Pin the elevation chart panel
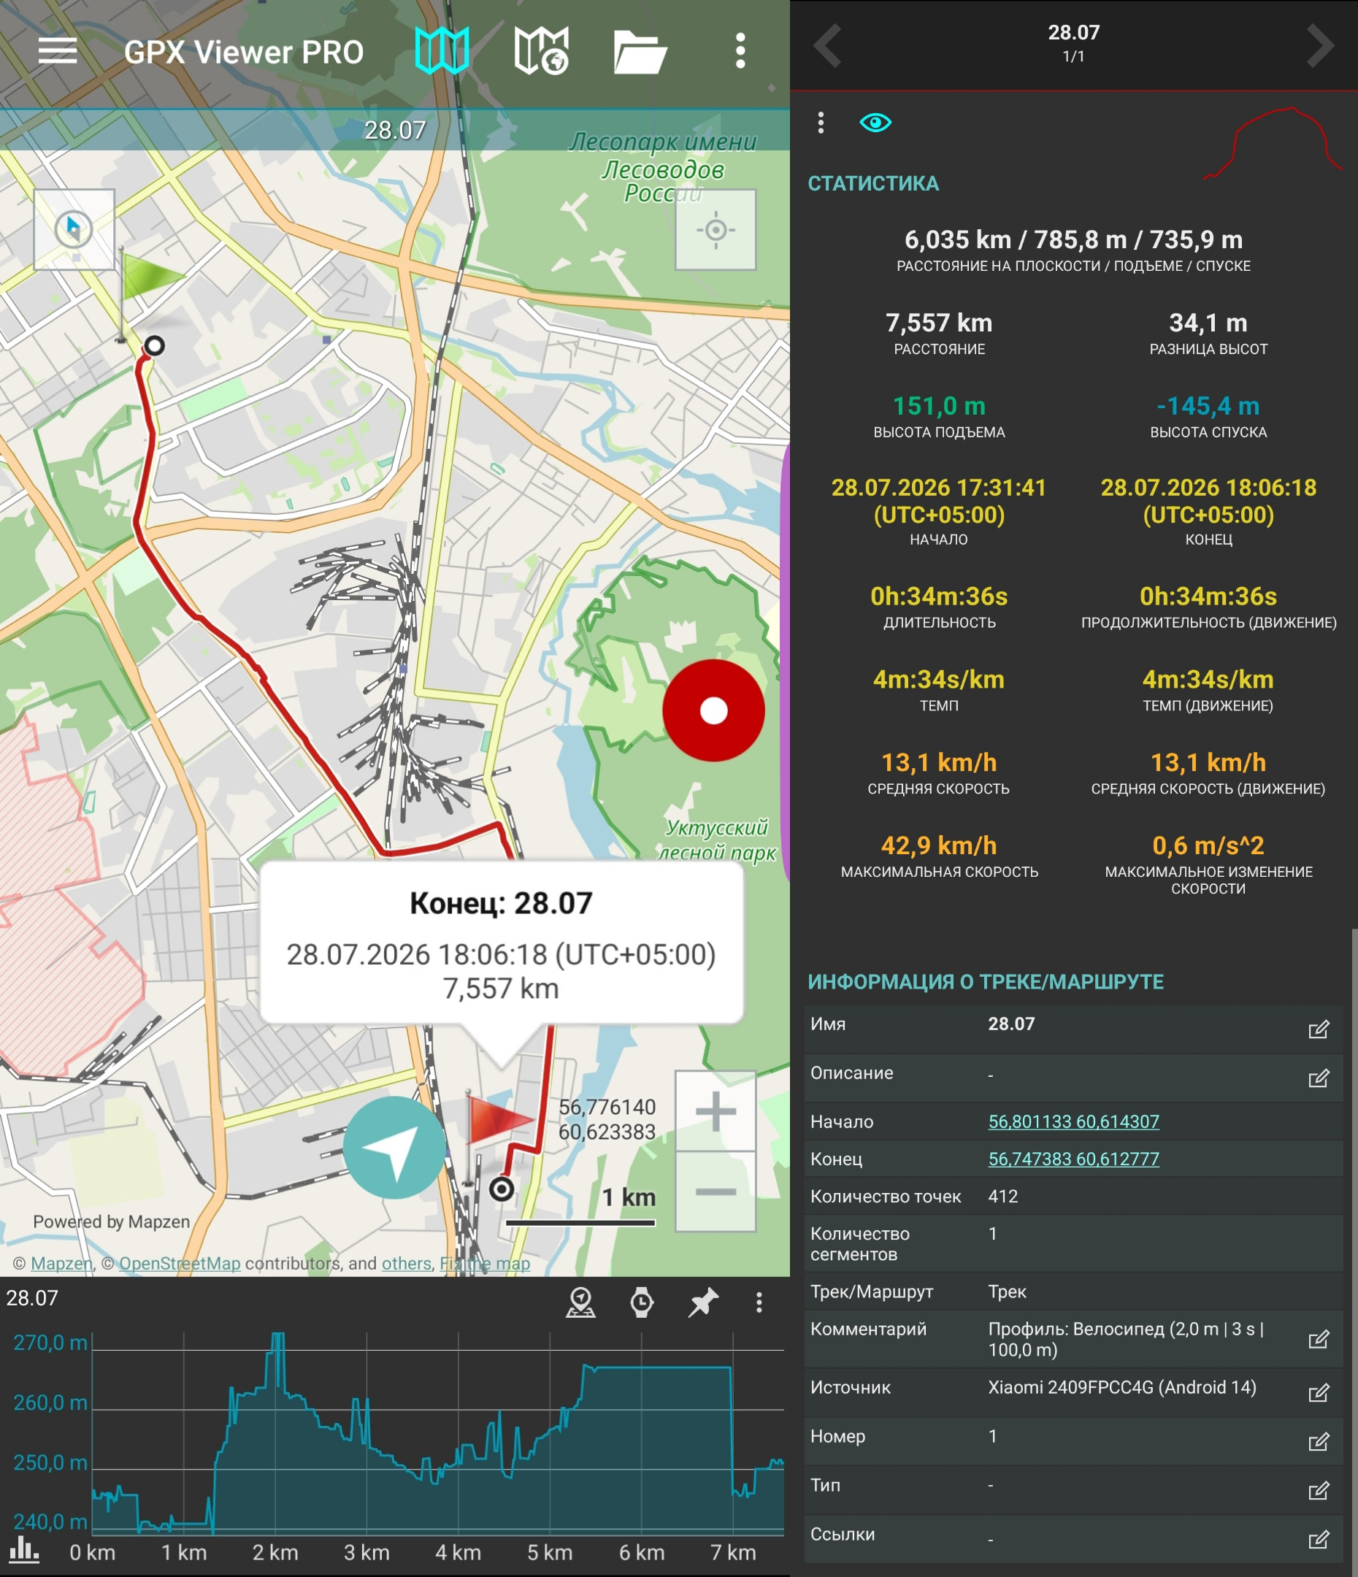 pyautogui.click(x=702, y=1302)
